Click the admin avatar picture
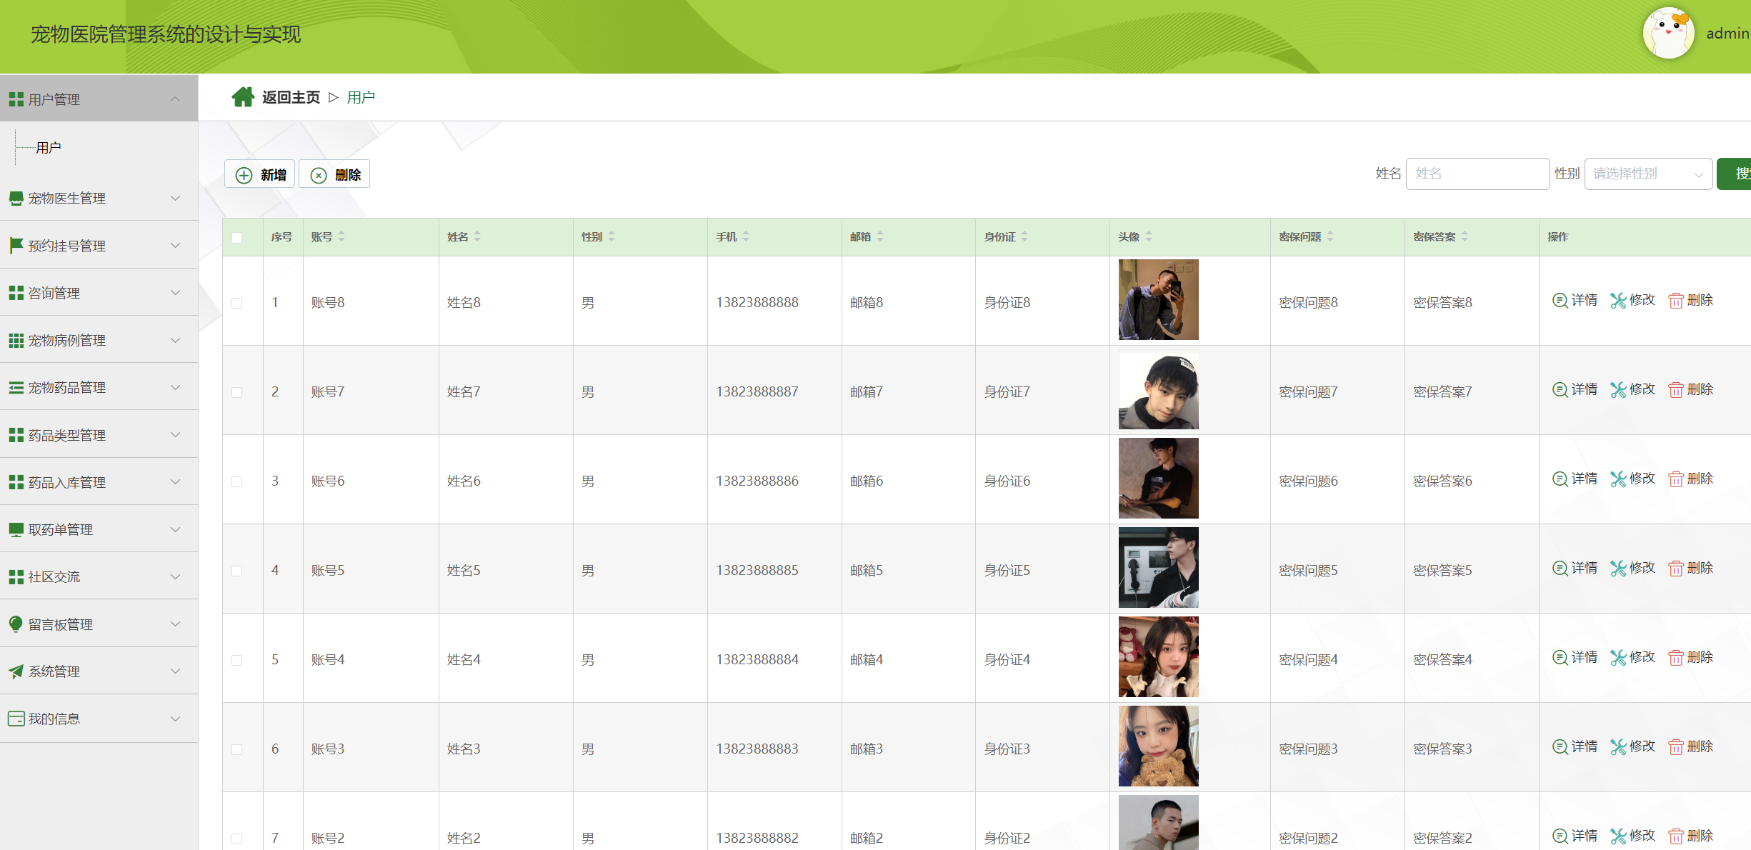Image resolution: width=1751 pixels, height=850 pixels. click(x=1668, y=33)
